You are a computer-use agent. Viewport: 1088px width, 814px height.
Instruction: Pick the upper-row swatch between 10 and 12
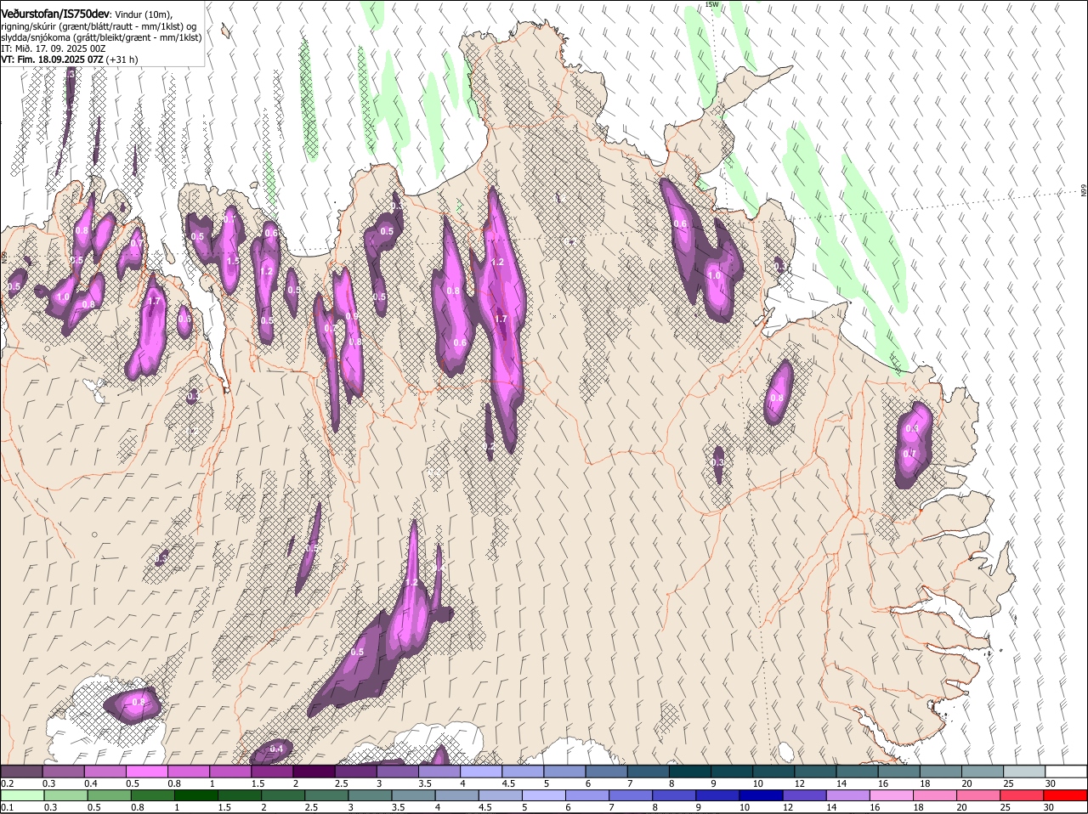click(773, 771)
